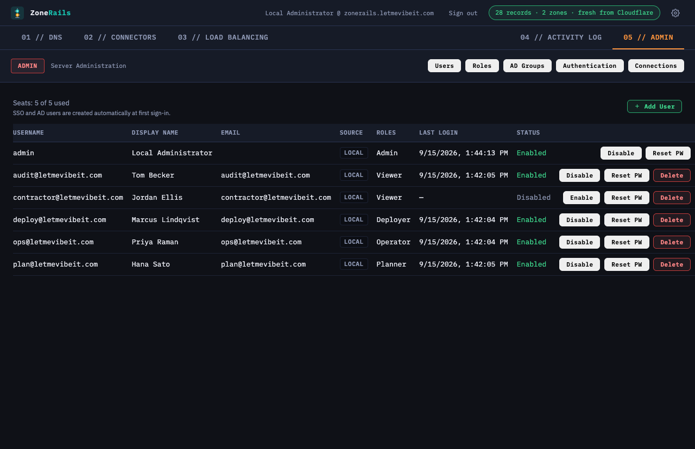The width and height of the screenshot is (695, 449).
Task: Reset password for Tom Becker
Action: (x=627, y=175)
